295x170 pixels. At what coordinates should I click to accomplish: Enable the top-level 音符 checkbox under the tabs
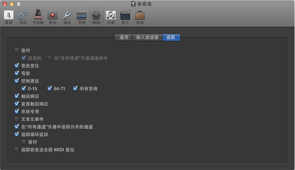coord(17,50)
